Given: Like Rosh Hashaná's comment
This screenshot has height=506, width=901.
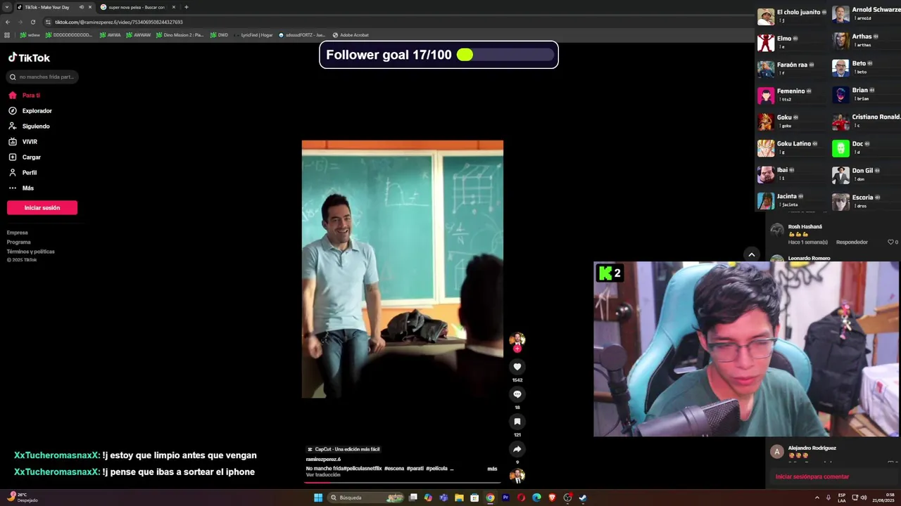Looking at the screenshot, I should 890,242.
